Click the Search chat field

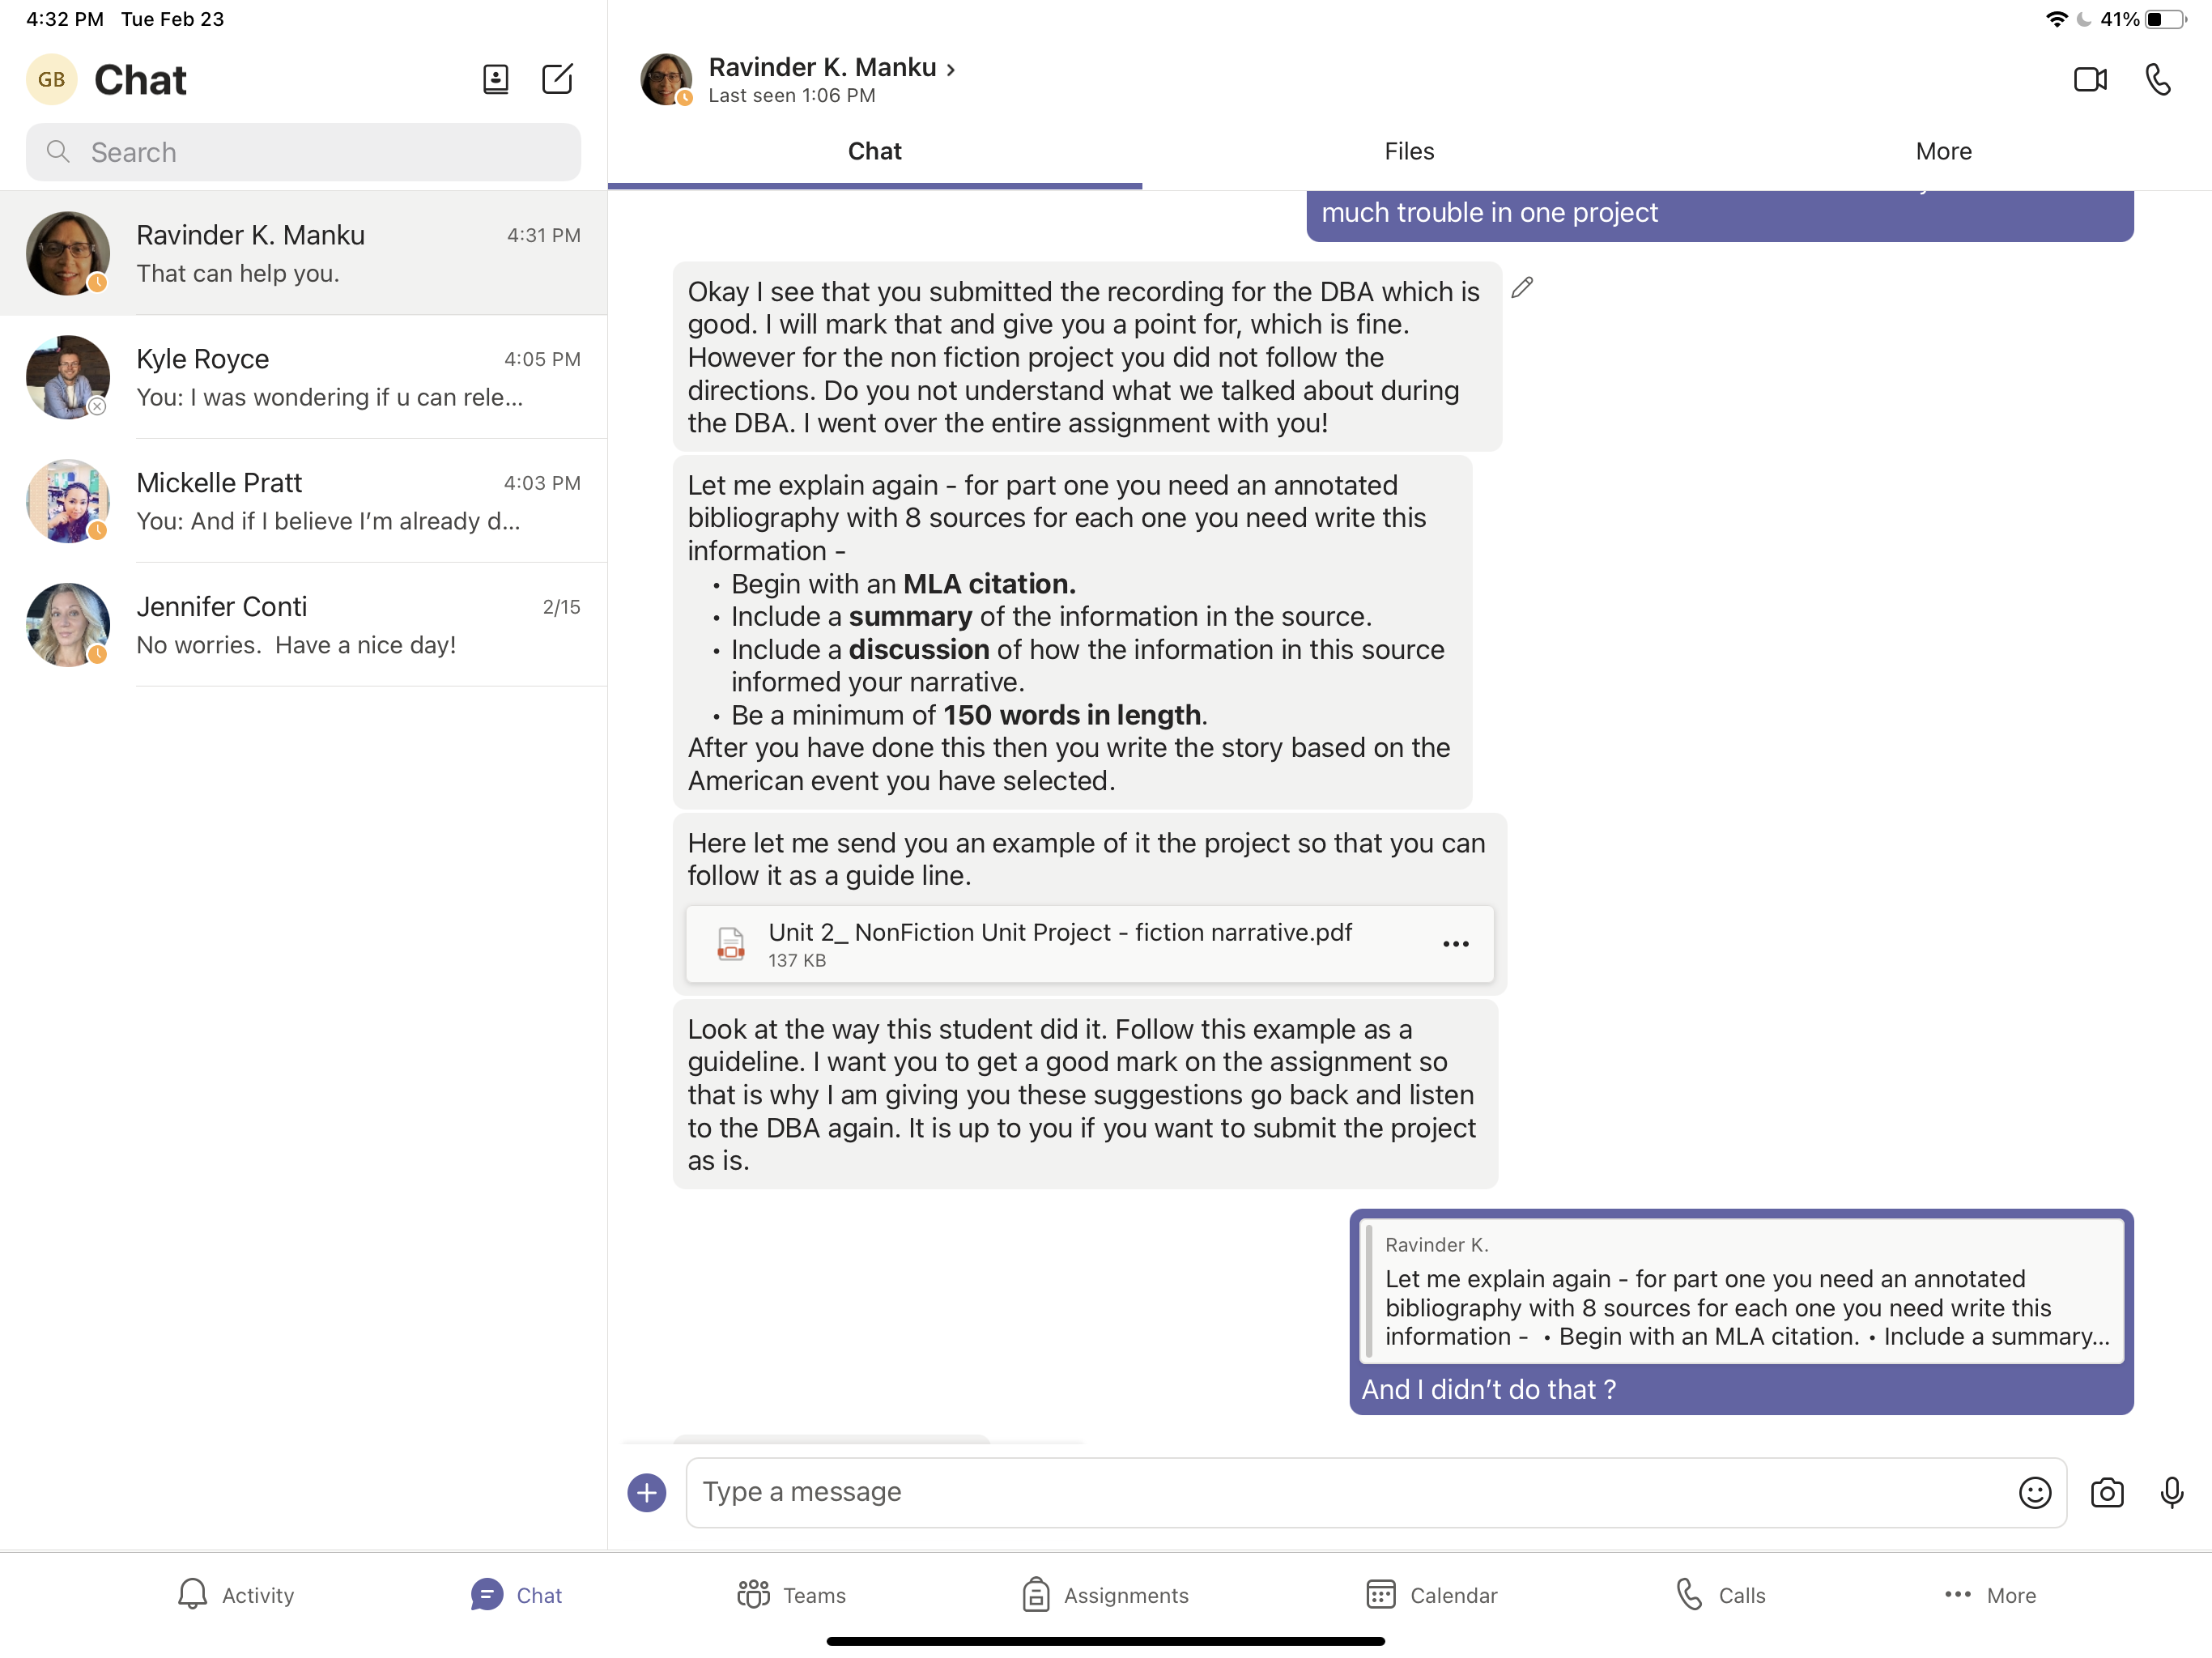[x=303, y=152]
